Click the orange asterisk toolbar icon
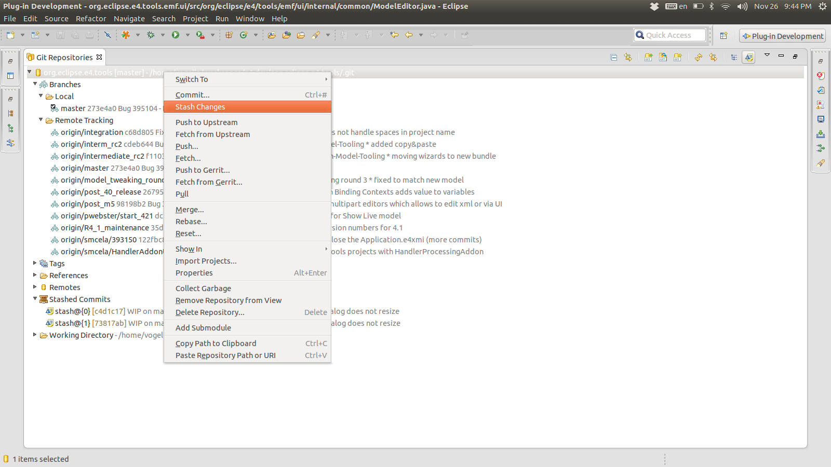 126,35
